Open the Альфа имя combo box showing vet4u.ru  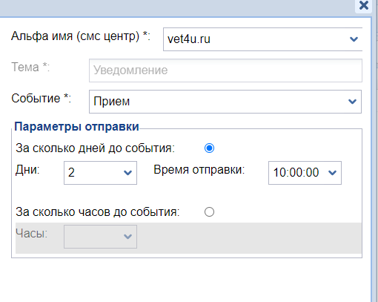coord(262,39)
